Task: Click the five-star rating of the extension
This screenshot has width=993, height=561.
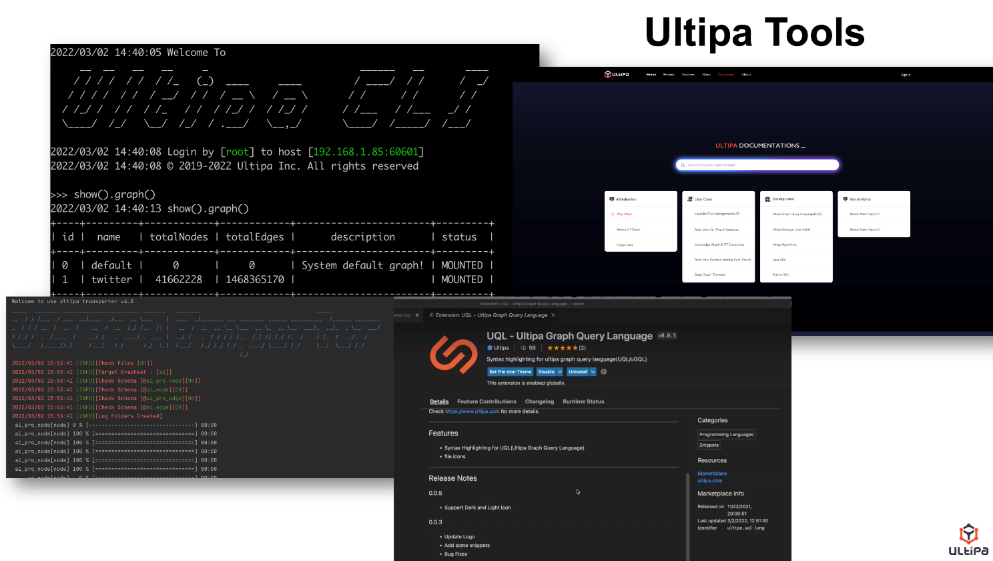Action: (x=562, y=348)
